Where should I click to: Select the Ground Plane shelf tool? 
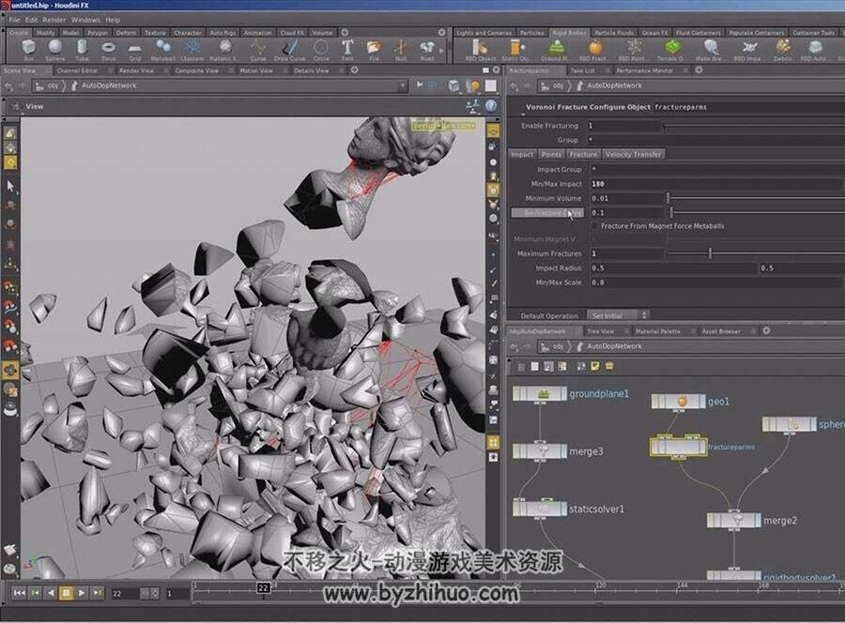tap(555, 50)
